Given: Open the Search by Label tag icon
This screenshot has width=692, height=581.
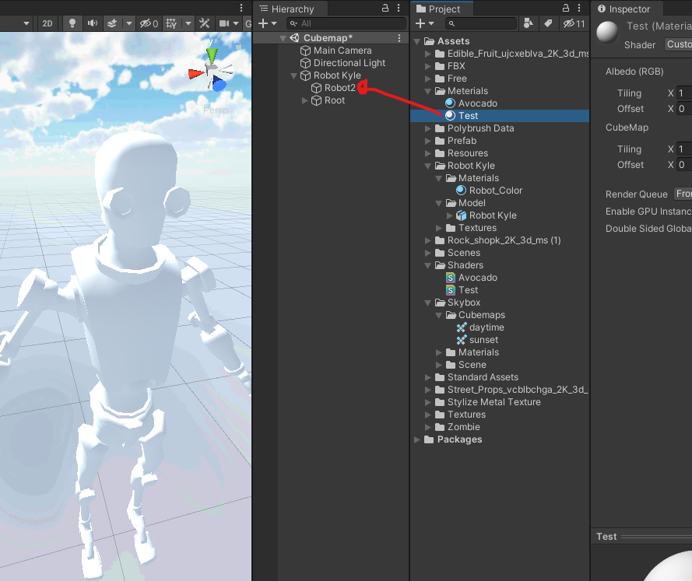Looking at the screenshot, I should click(548, 23).
